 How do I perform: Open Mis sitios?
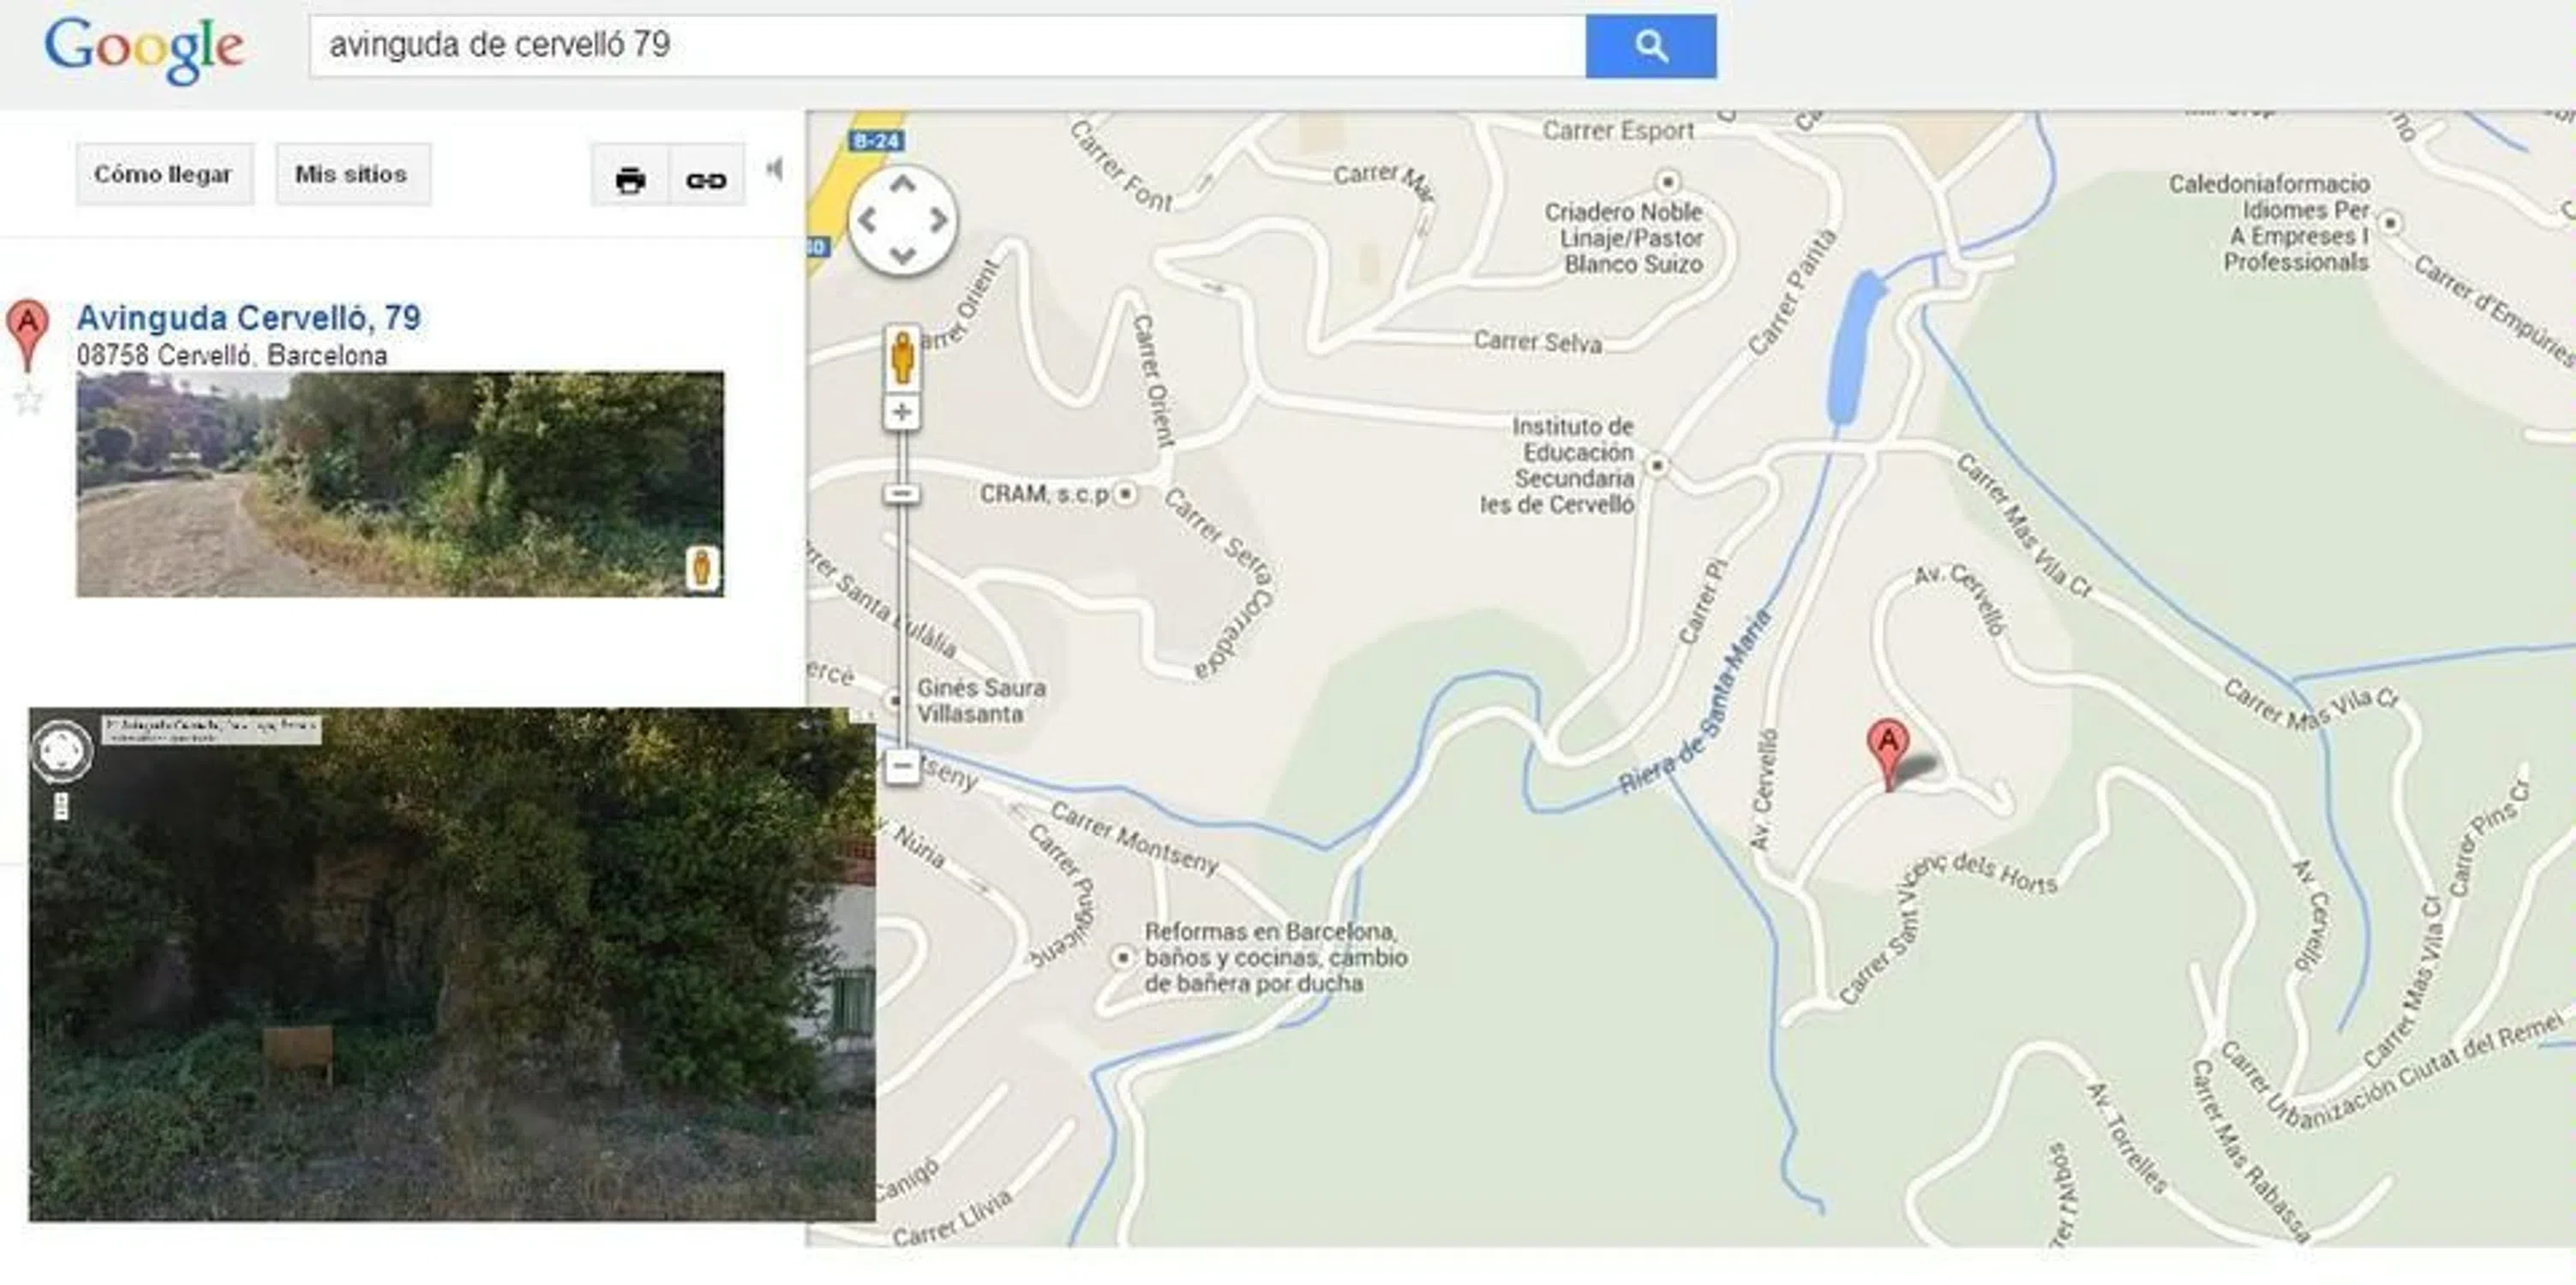pyautogui.click(x=352, y=174)
